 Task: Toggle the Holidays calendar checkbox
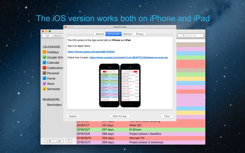(44, 52)
